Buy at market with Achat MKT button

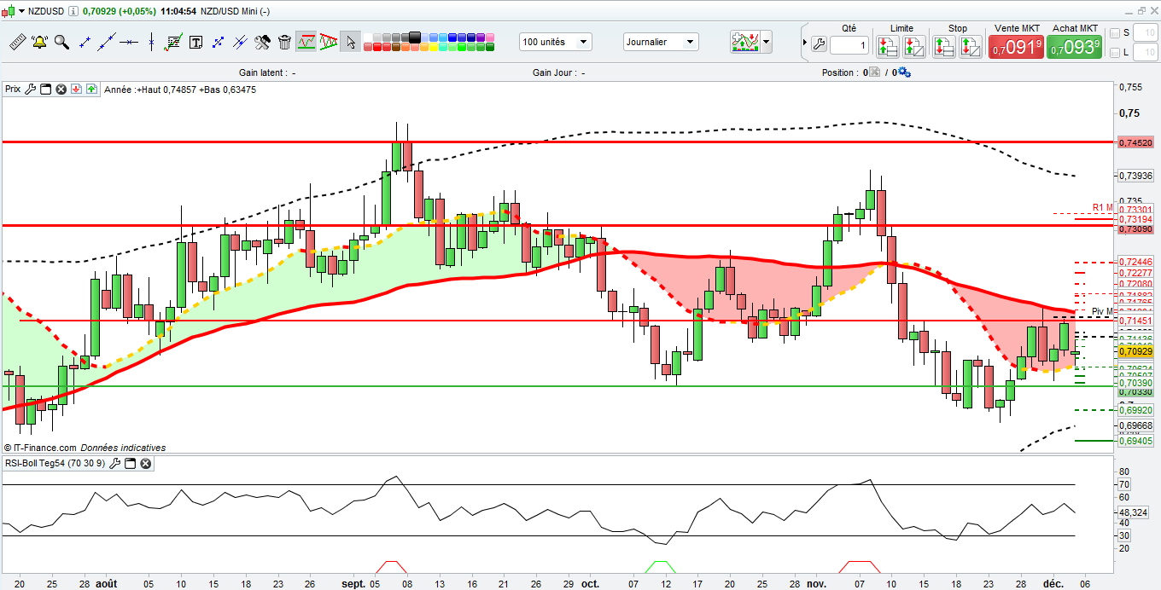pyautogui.click(x=1074, y=46)
